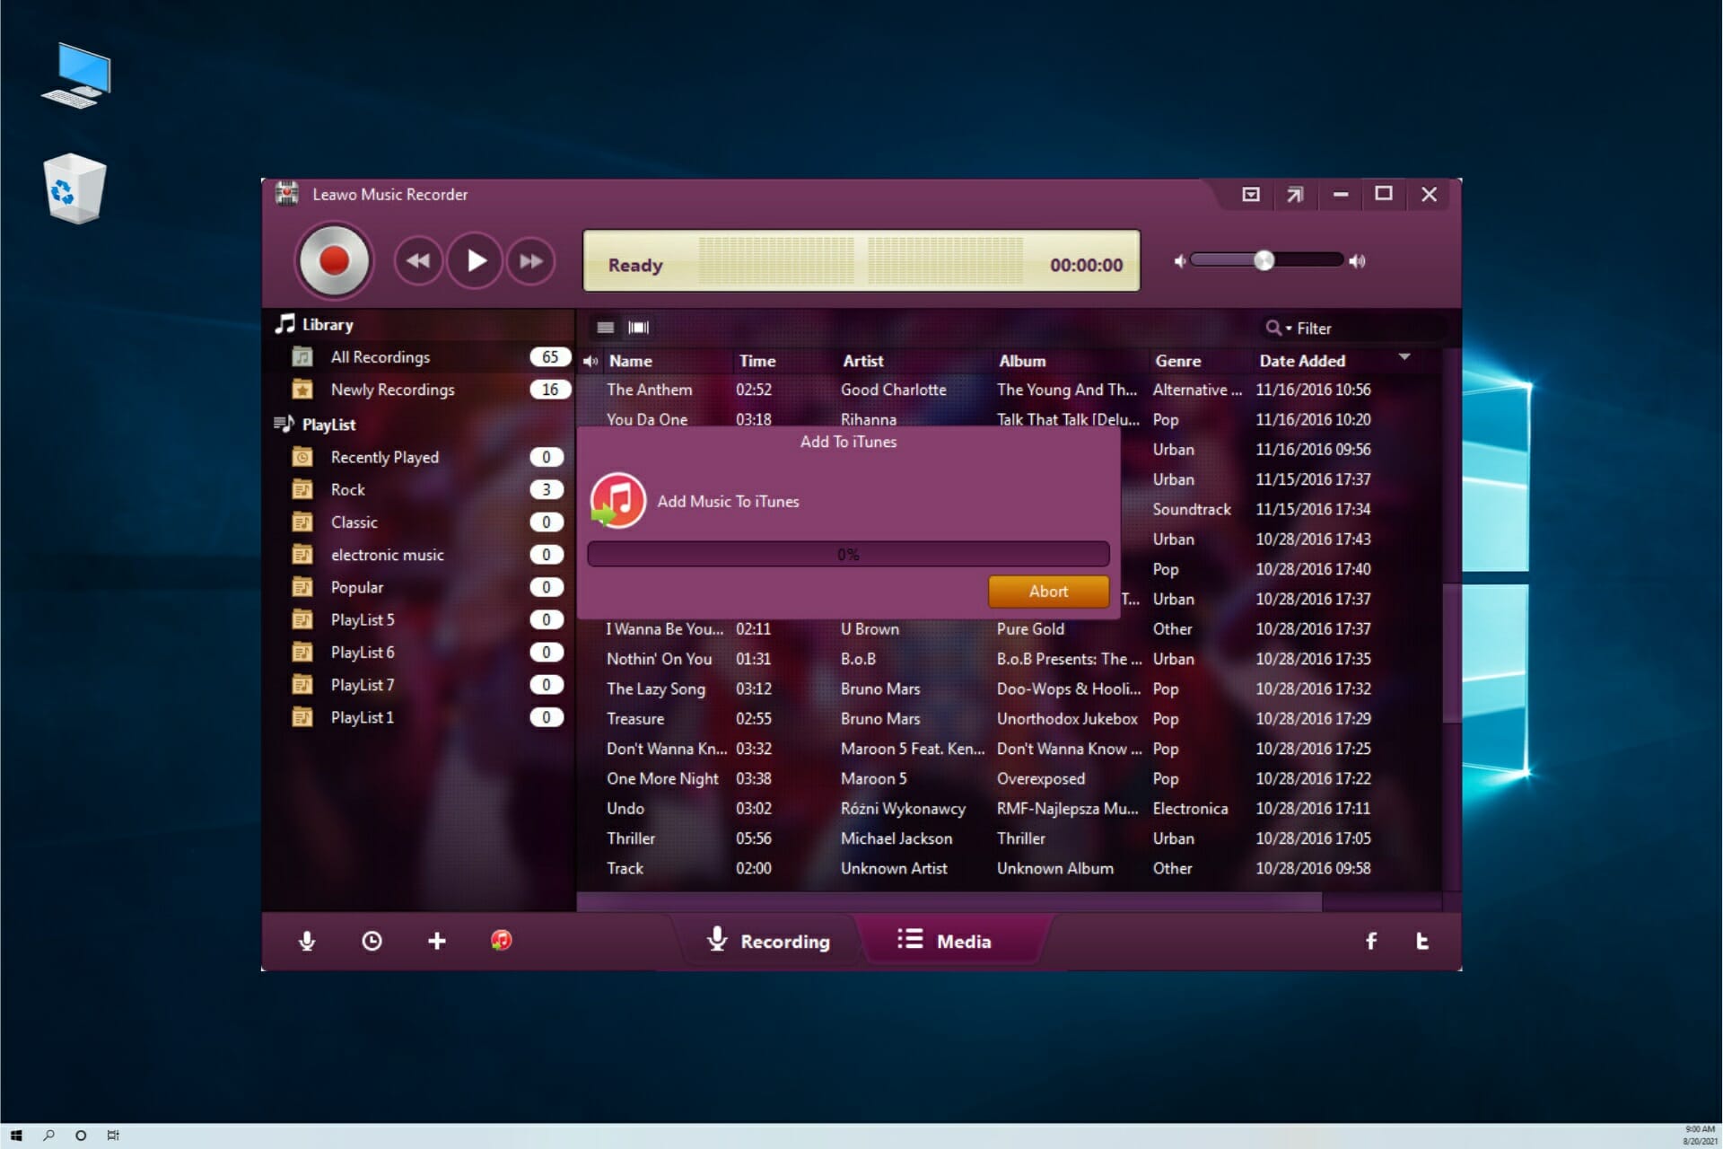This screenshot has height=1149, width=1723.
Task: Click the Twitter share icon
Action: 1421,940
